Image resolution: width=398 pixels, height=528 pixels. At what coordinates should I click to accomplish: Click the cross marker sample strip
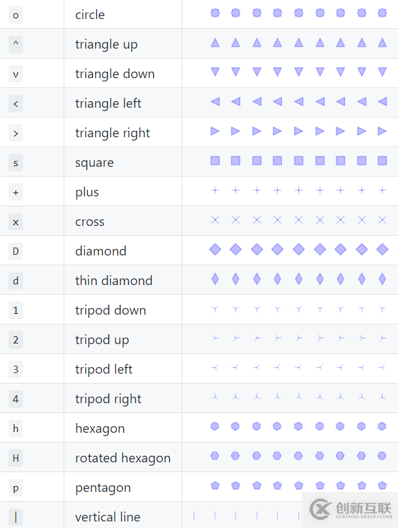tap(298, 221)
